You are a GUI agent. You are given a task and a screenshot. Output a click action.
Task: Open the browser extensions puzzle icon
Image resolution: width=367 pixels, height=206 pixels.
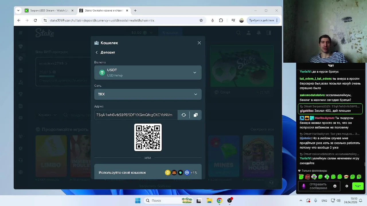click(x=221, y=20)
